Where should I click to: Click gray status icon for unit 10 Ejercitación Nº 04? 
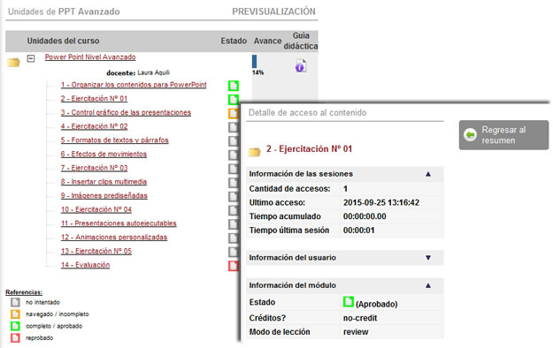click(x=233, y=210)
